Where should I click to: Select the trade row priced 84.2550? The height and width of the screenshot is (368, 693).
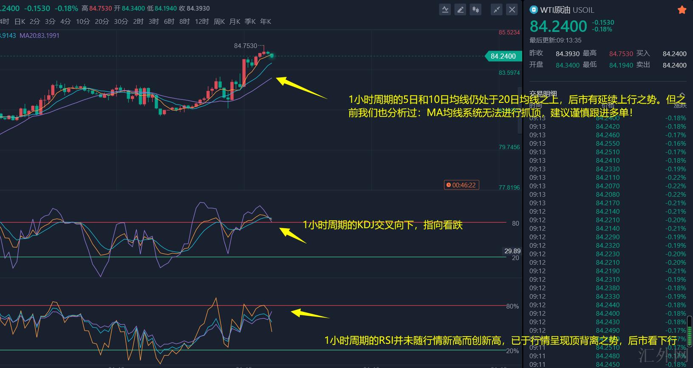coord(608,144)
